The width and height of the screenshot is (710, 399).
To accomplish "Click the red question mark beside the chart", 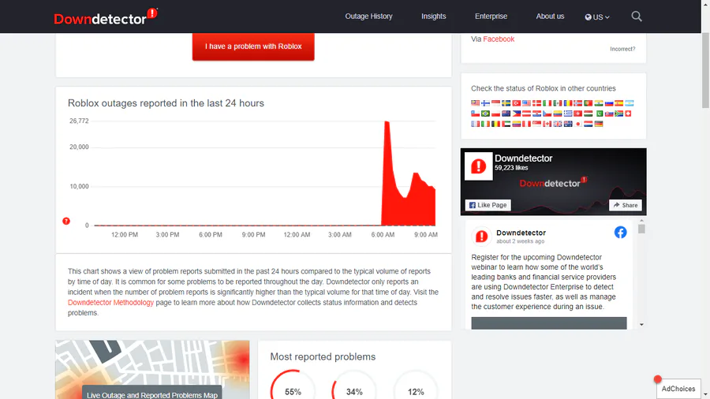I will [66, 221].
